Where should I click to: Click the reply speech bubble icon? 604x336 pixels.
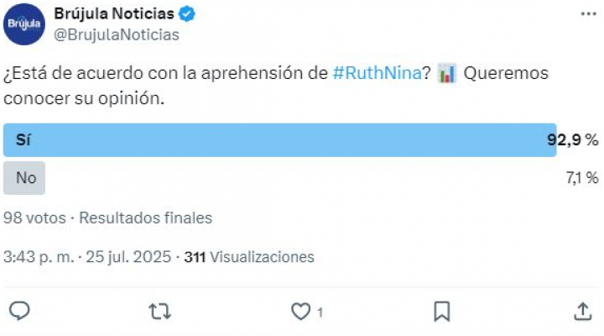19,311
